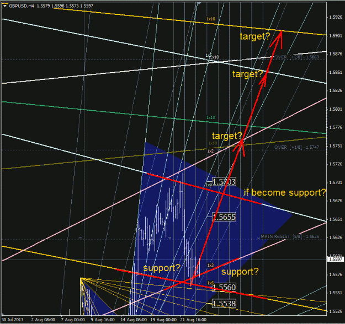Click the 1.5901 value on price axis
This screenshot has width=345, height=324.
coord(336,36)
